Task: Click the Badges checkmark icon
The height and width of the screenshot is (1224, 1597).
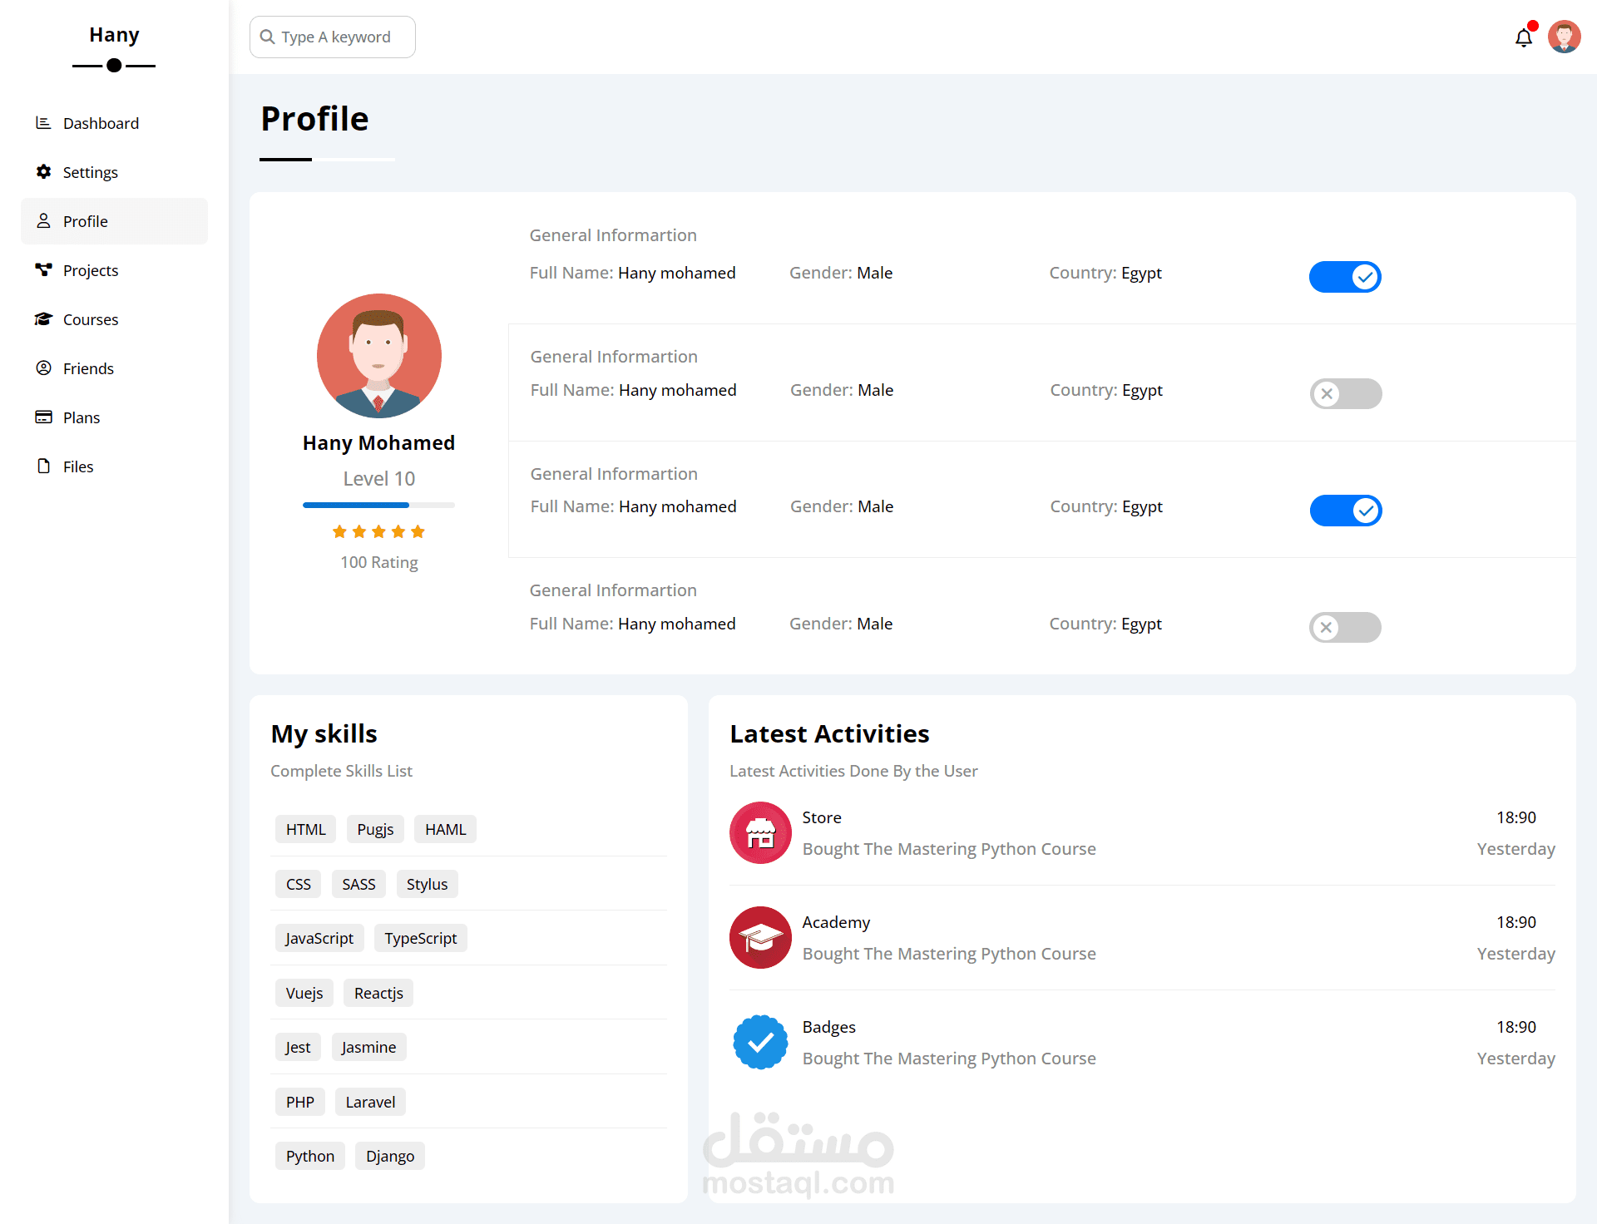Action: [x=760, y=1042]
